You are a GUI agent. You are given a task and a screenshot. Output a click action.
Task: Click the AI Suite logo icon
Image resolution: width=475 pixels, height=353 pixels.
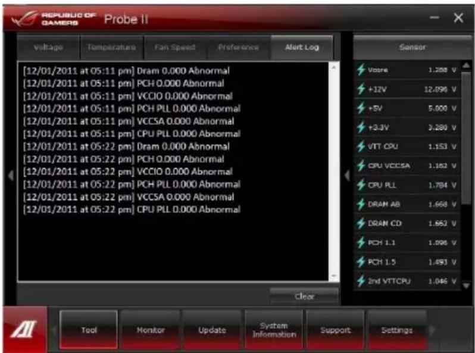tap(24, 329)
